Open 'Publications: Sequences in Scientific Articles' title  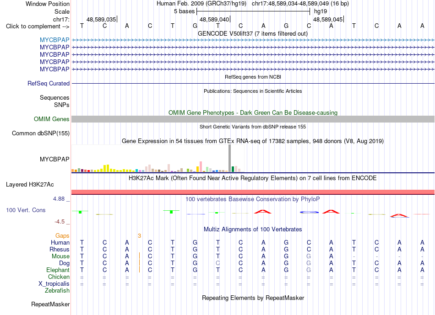pyautogui.click(x=253, y=91)
